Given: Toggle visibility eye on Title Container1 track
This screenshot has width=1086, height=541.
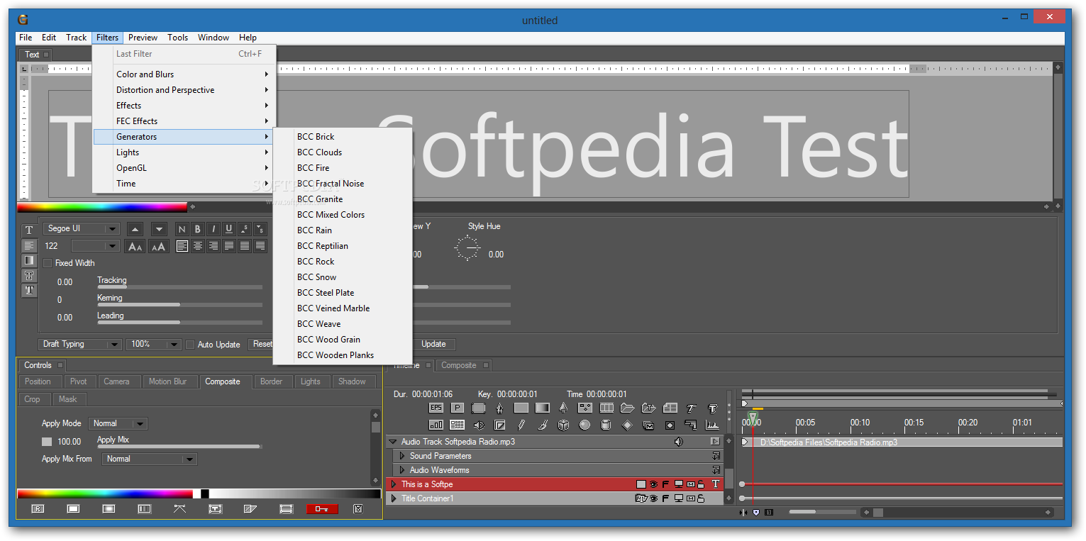Looking at the screenshot, I should coord(654,498).
